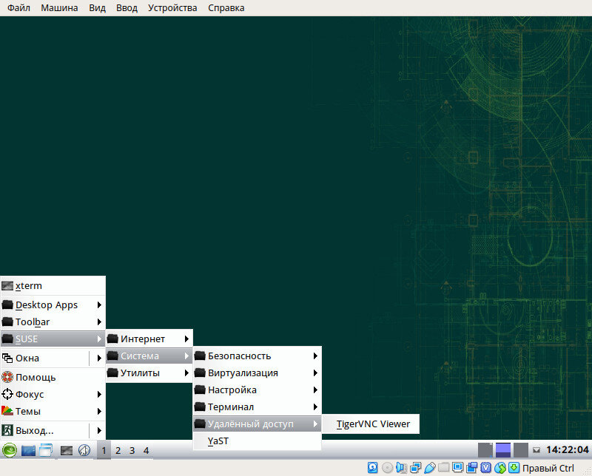Viewport: 592px width, 476px height.
Task: Click the blue network monitor graph in tray
Action: tap(503, 450)
